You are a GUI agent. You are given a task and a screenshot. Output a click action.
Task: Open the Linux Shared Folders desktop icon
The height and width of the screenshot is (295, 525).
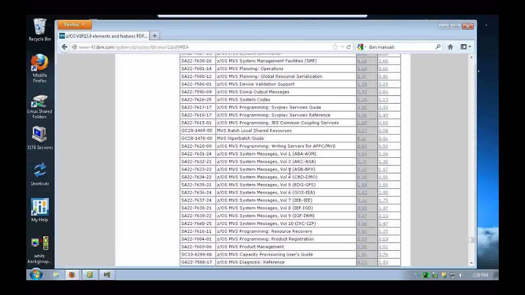40,107
